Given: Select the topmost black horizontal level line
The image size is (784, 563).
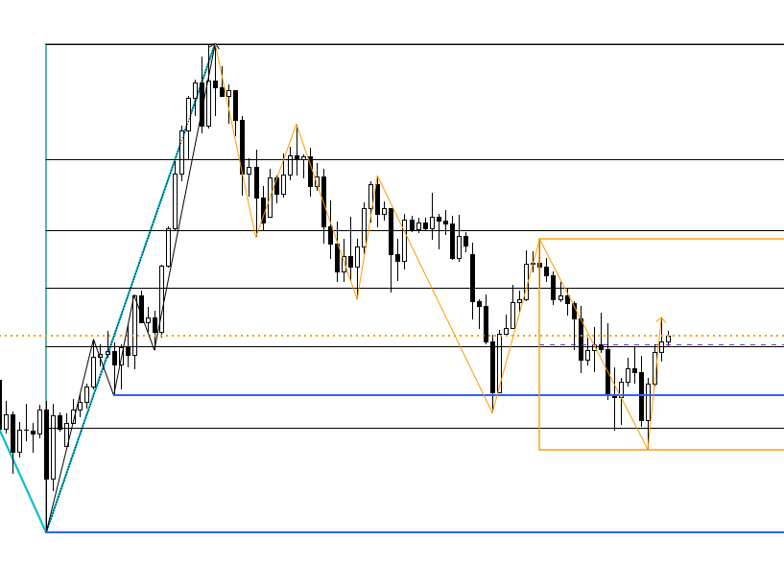Looking at the screenshot, I should (480, 44).
